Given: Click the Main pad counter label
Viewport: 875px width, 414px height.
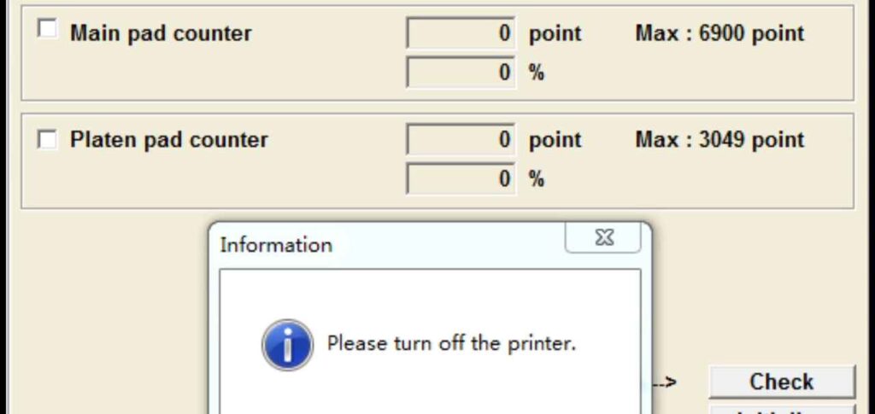Looking at the screenshot, I should click(161, 34).
